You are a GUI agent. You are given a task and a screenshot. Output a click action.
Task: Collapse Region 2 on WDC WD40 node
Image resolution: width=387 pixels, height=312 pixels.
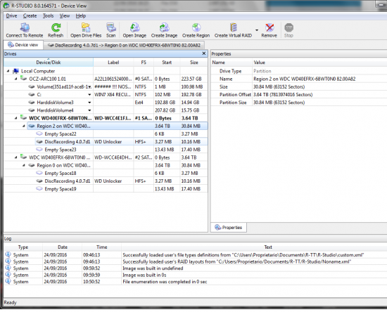click(x=24, y=126)
